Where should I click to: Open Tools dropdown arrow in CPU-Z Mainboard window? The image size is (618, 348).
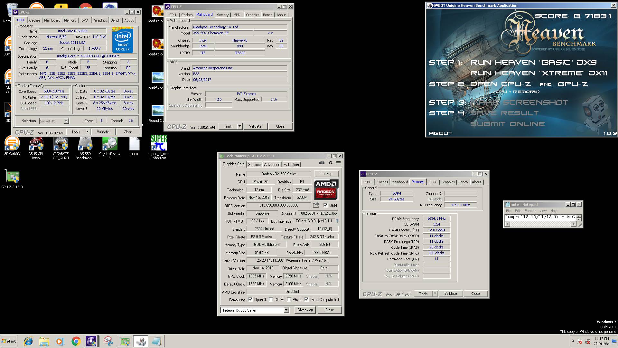(239, 126)
